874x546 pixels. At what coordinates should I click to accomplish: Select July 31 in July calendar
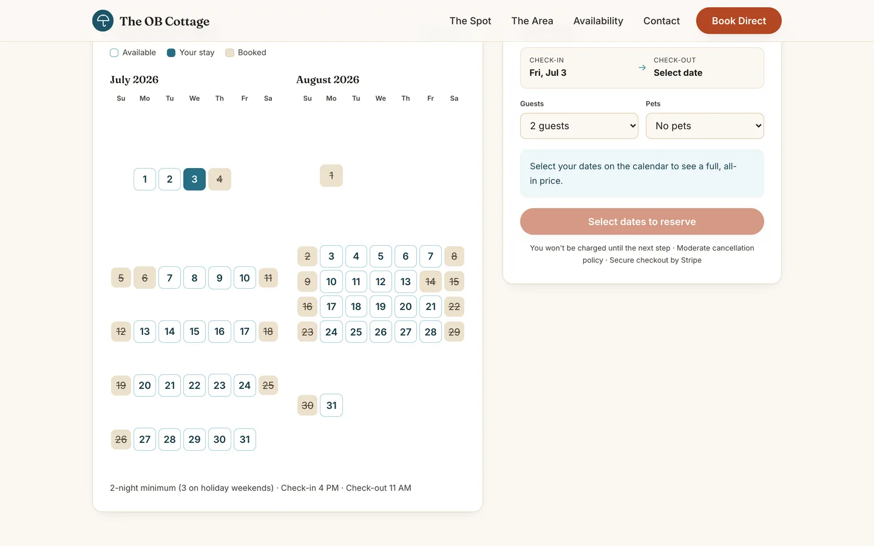click(245, 439)
